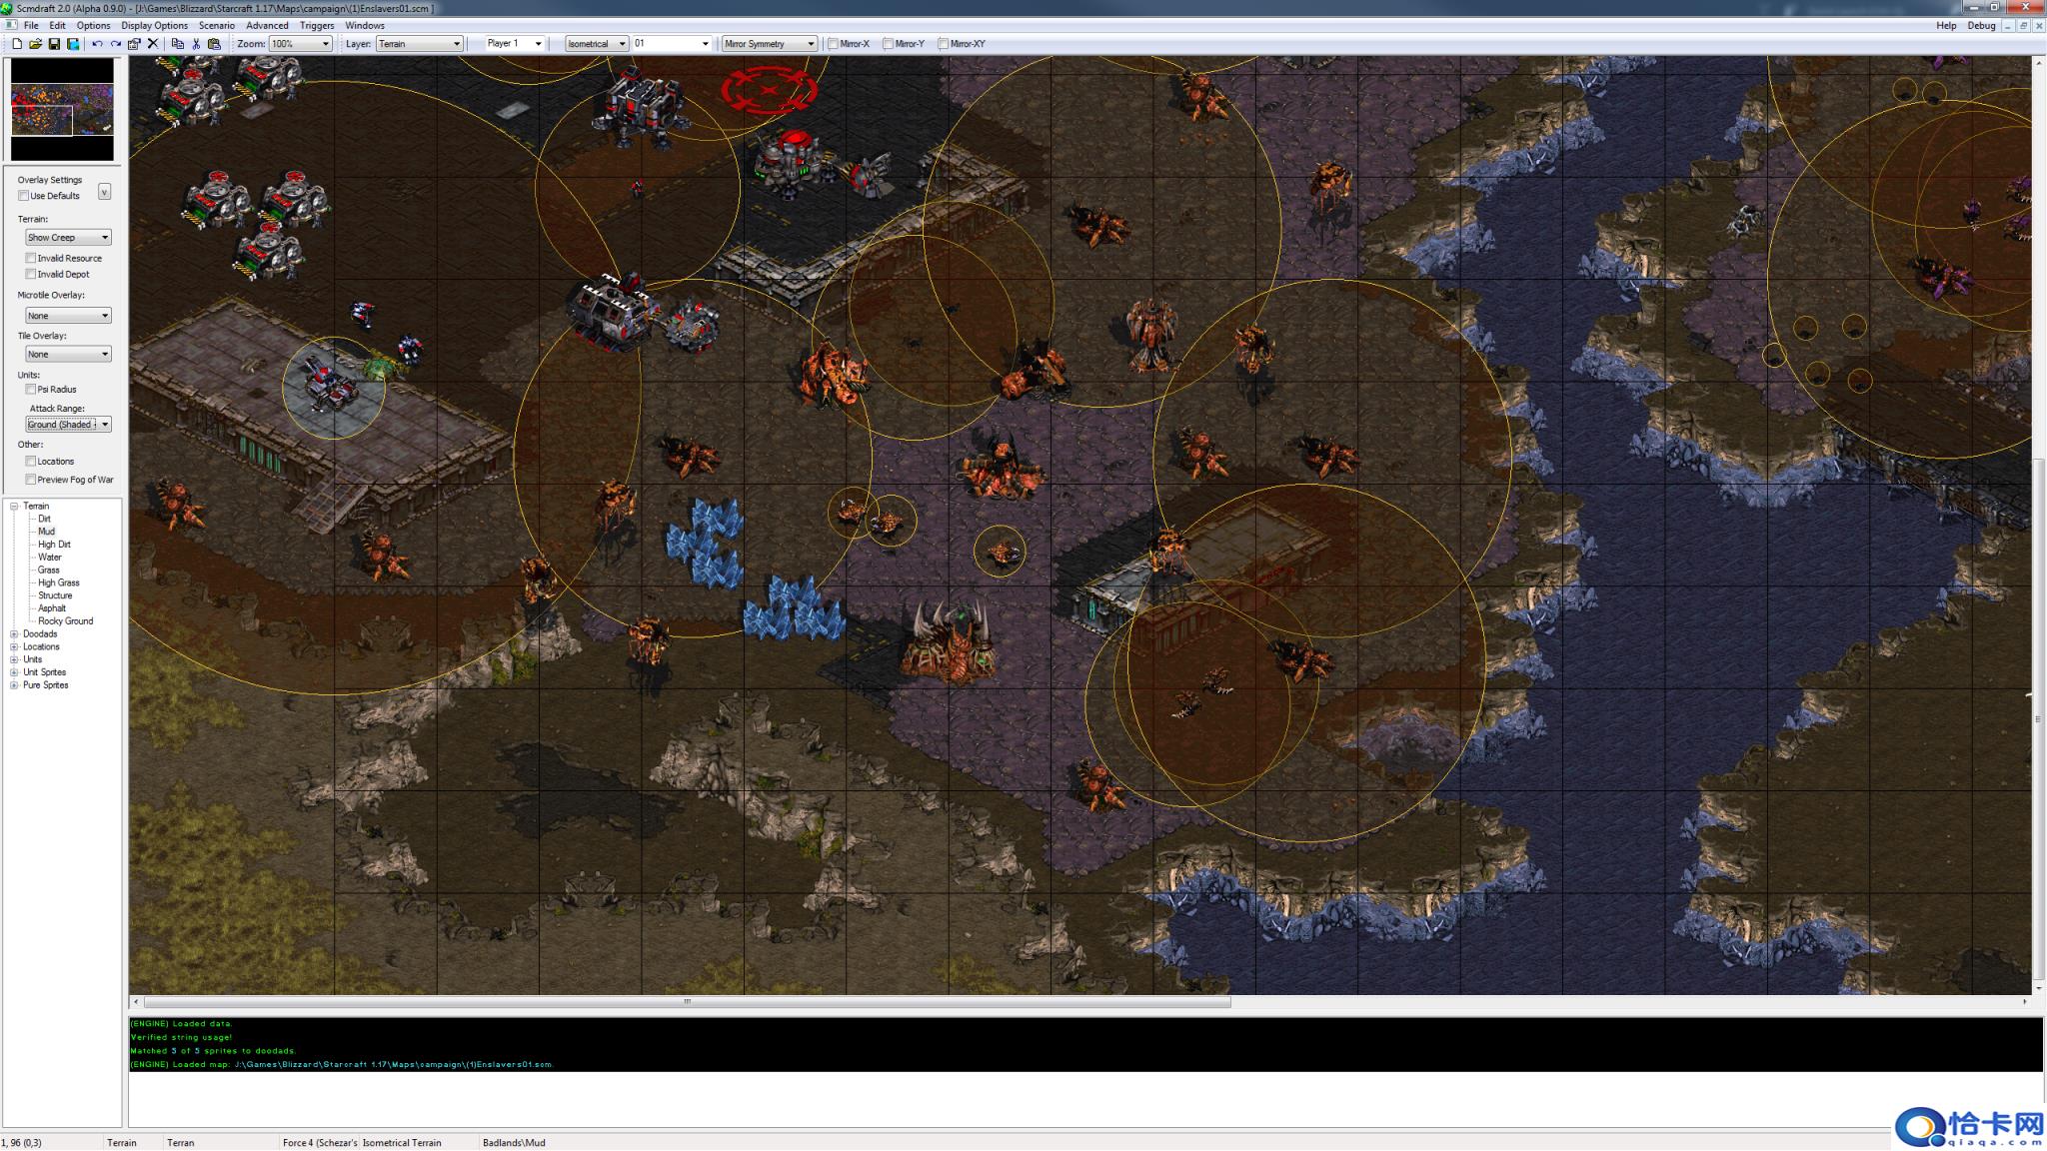
Task: Save the map with the Save icon
Action: pyautogui.click(x=54, y=44)
